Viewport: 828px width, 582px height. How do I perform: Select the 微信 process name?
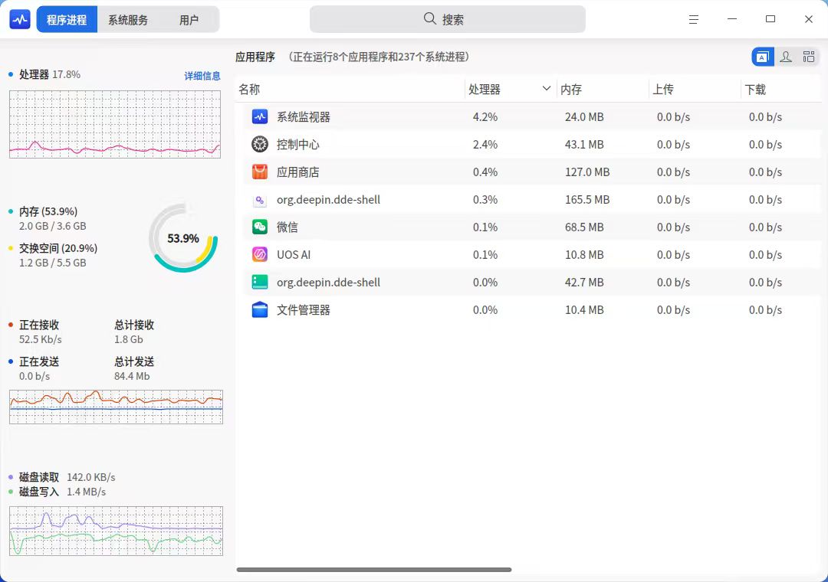287,227
